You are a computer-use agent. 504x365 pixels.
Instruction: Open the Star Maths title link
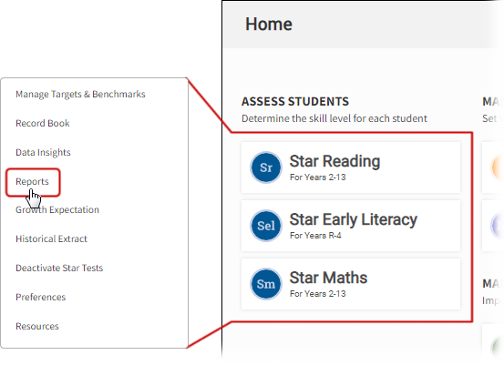tap(328, 278)
